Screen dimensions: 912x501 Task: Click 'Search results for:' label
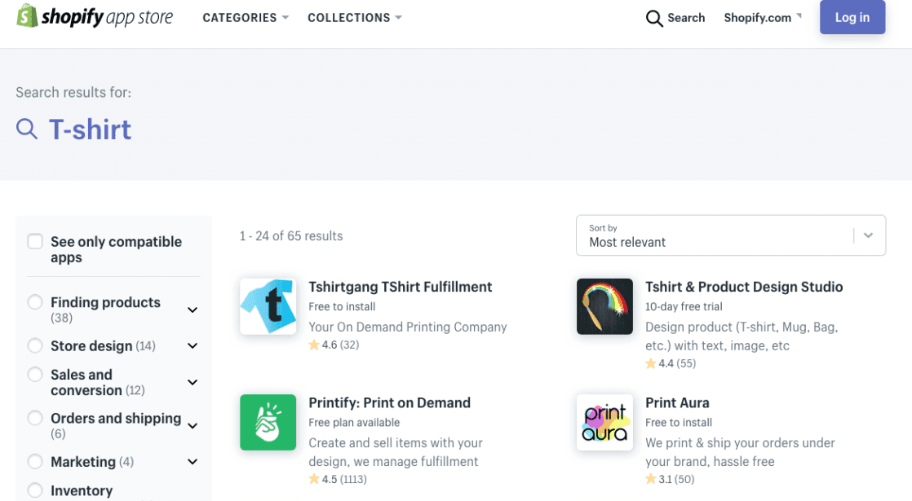pyautogui.click(x=73, y=92)
